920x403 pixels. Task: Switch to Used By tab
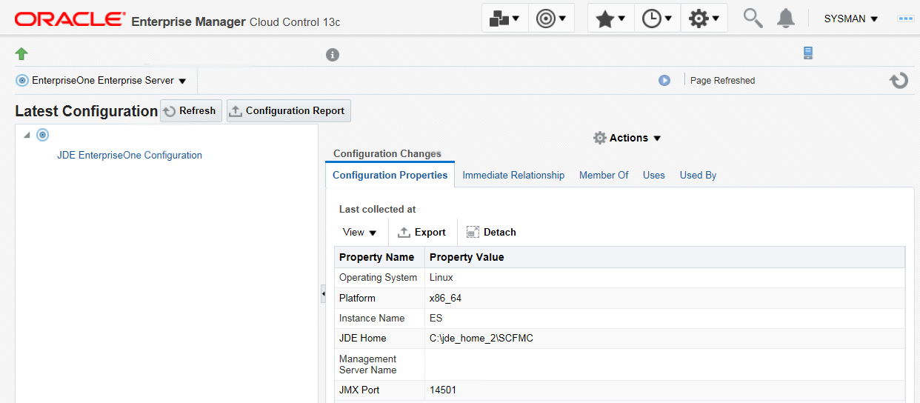point(698,176)
